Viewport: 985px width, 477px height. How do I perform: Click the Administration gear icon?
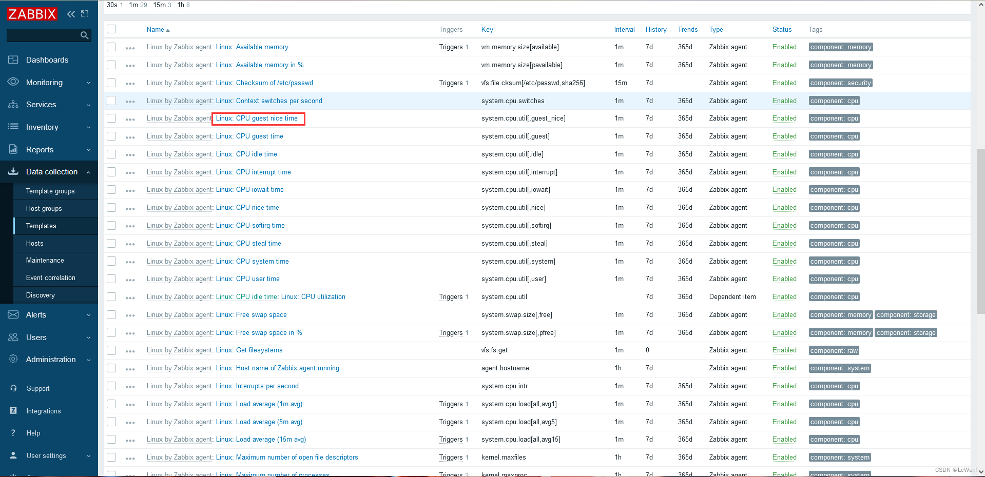13,359
